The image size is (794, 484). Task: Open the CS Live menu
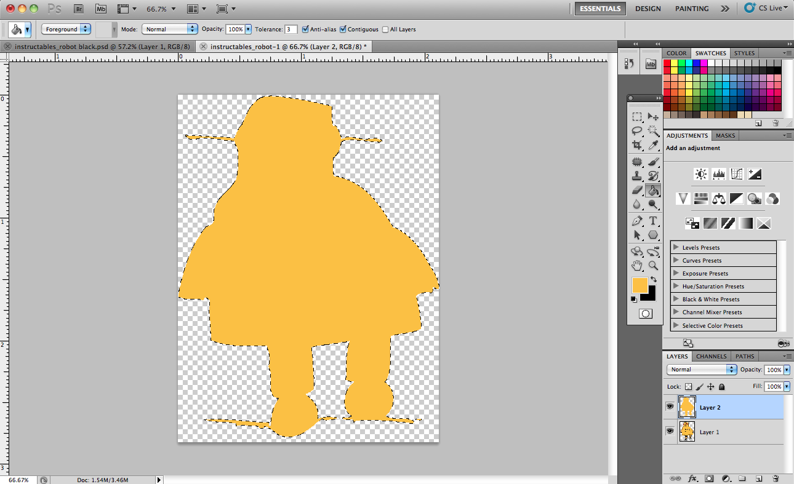click(x=766, y=8)
